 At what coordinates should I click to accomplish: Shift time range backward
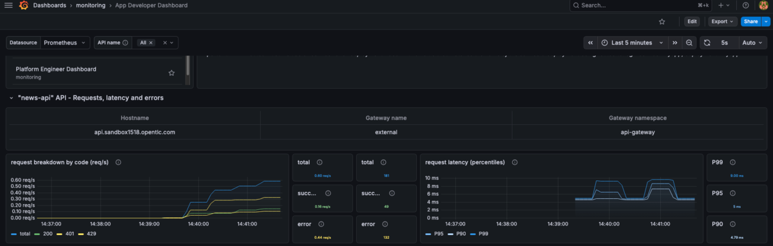pos(590,43)
